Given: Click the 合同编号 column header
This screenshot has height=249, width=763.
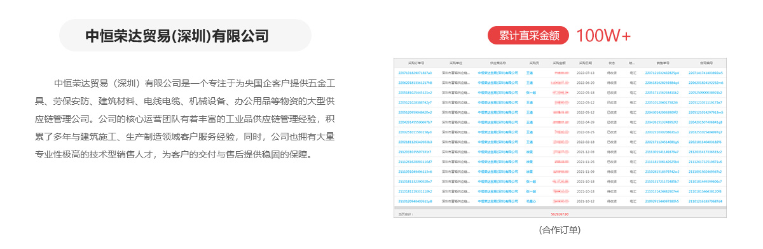Looking at the screenshot, I should (x=706, y=64).
